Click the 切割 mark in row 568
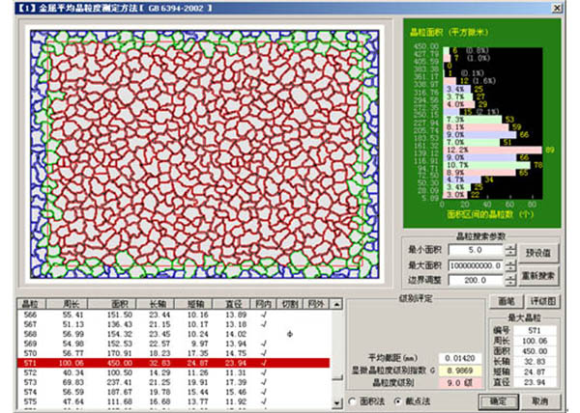The height and width of the screenshot is (413, 580). pyautogui.click(x=290, y=334)
